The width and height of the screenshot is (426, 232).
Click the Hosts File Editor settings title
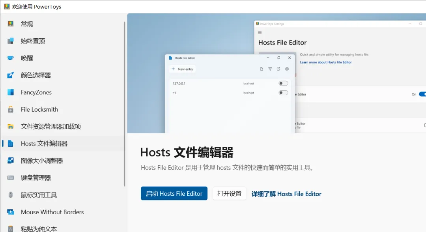tap(282, 43)
